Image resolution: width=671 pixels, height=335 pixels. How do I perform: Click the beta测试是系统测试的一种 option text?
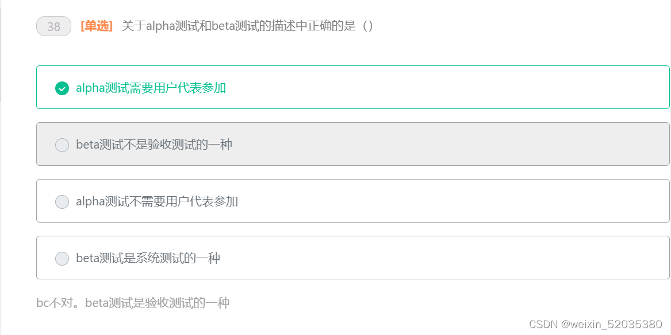click(148, 259)
